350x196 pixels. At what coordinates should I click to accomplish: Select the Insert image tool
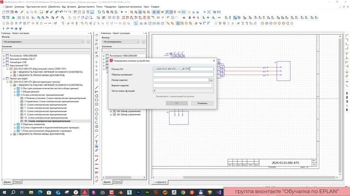pos(96,146)
